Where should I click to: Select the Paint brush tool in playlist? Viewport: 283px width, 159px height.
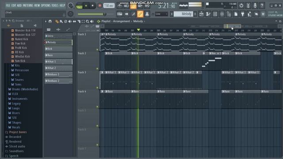point(61,22)
